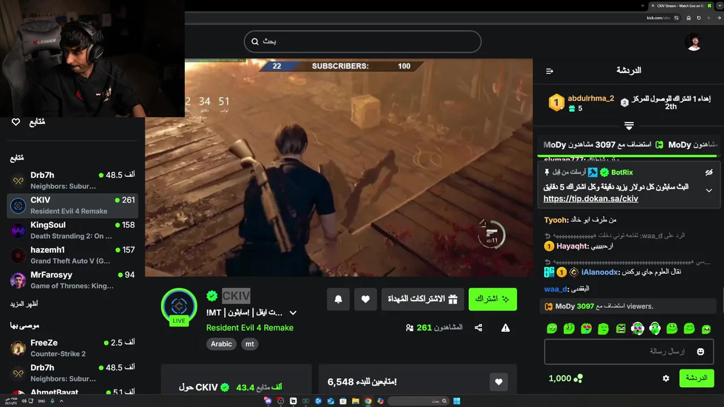This screenshot has height=407, width=724.
Task: Click the heart on follower goal card
Action: [498, 382]
